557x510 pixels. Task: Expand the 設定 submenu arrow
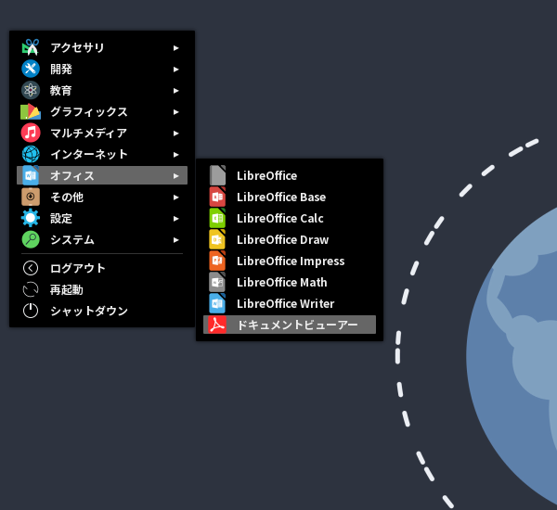click(x=175, y=218)
